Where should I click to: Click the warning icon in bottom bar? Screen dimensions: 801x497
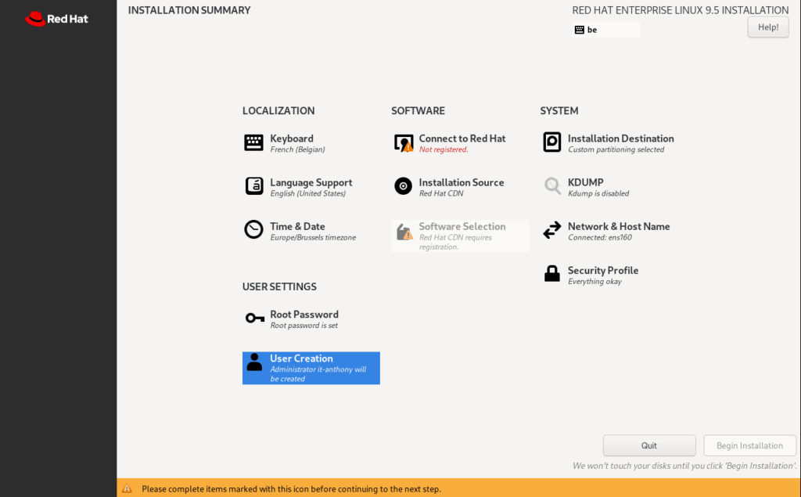coord(128,488)
